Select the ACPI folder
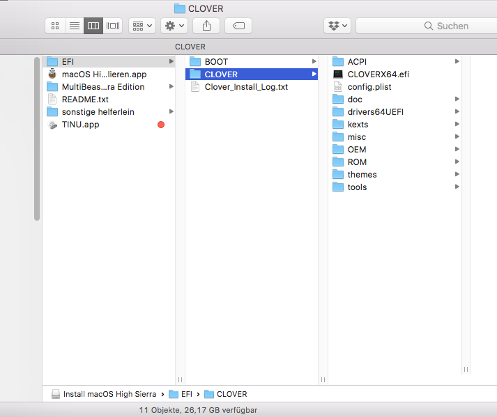497x417 pixels. pos(395,61)
